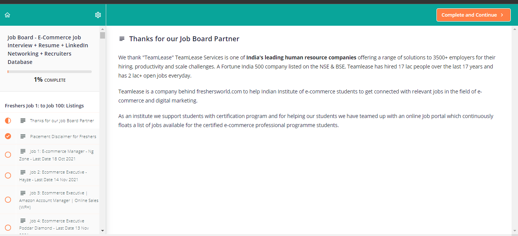Open settings gear in sidebar header
Screen dimensions: 518x236
click(x=98, y=15)
